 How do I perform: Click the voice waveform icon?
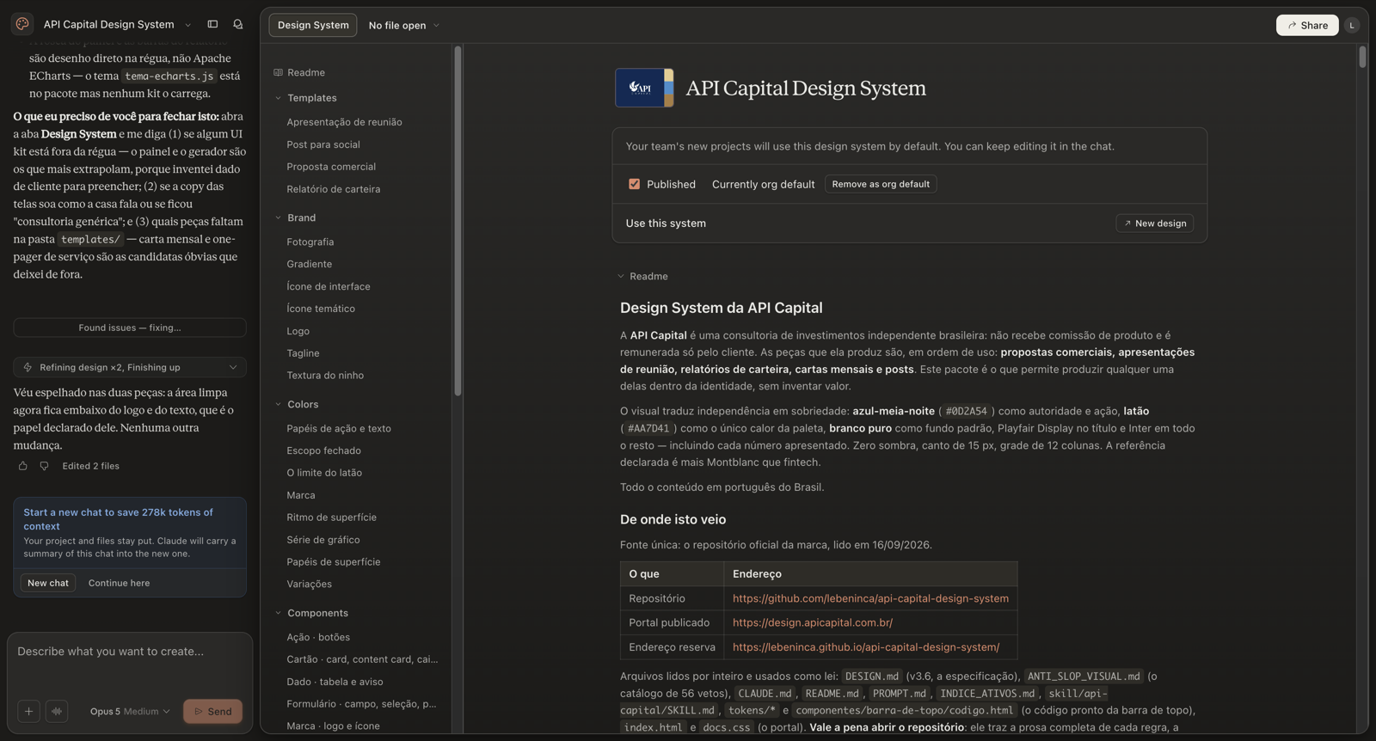pyautogui.click(x=57, y=711)
